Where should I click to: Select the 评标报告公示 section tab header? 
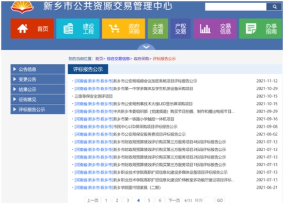(x=88, y=69)
